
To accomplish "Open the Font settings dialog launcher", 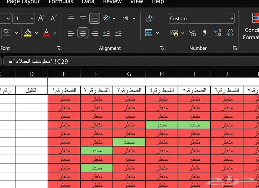I will pos(58,48).
